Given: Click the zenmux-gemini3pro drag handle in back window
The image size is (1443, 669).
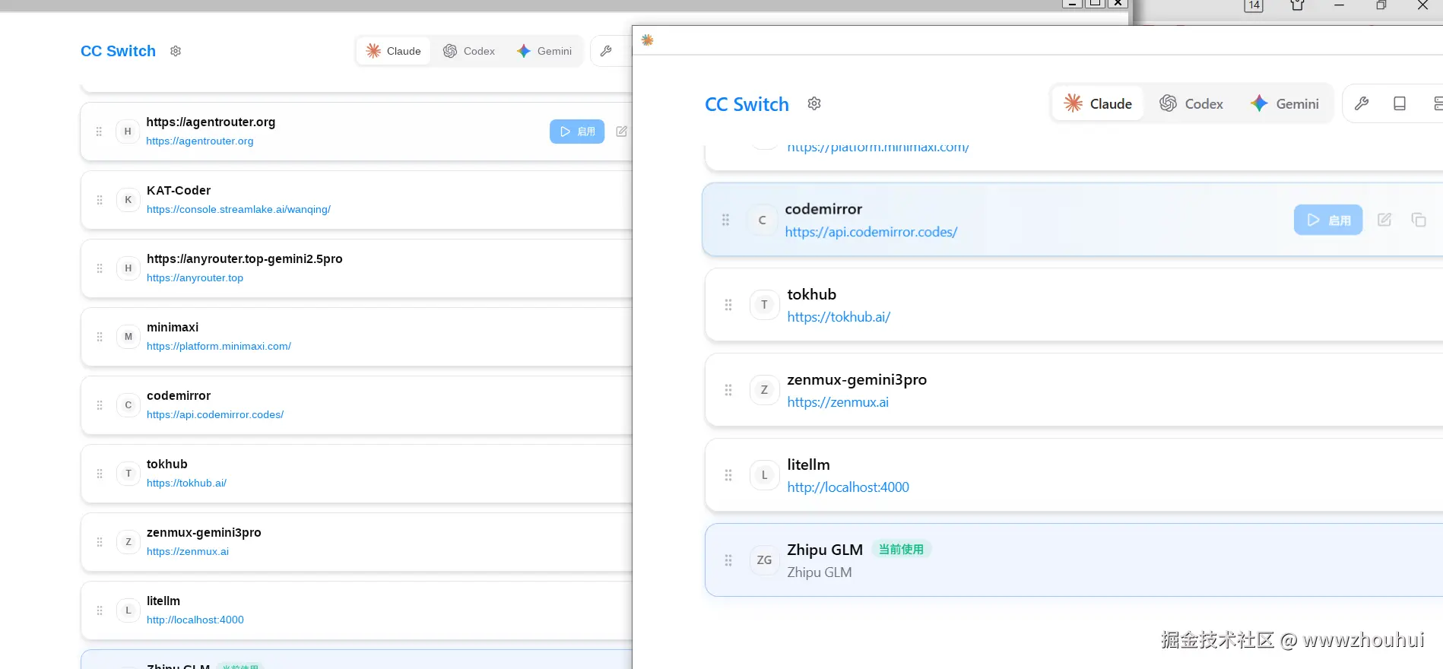Looking at the screenshot, I should click(100, 542).
